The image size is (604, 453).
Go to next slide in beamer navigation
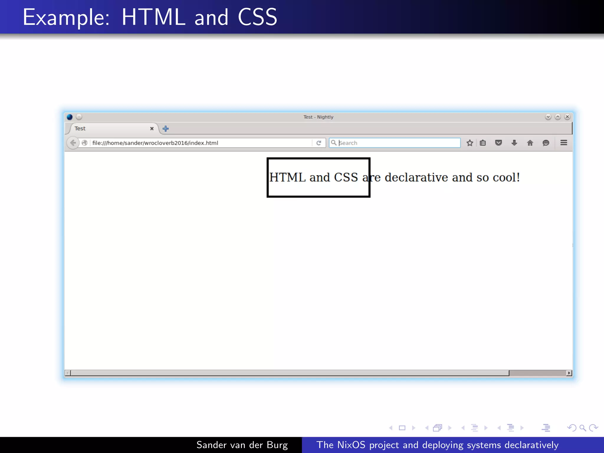pos(414,428)
